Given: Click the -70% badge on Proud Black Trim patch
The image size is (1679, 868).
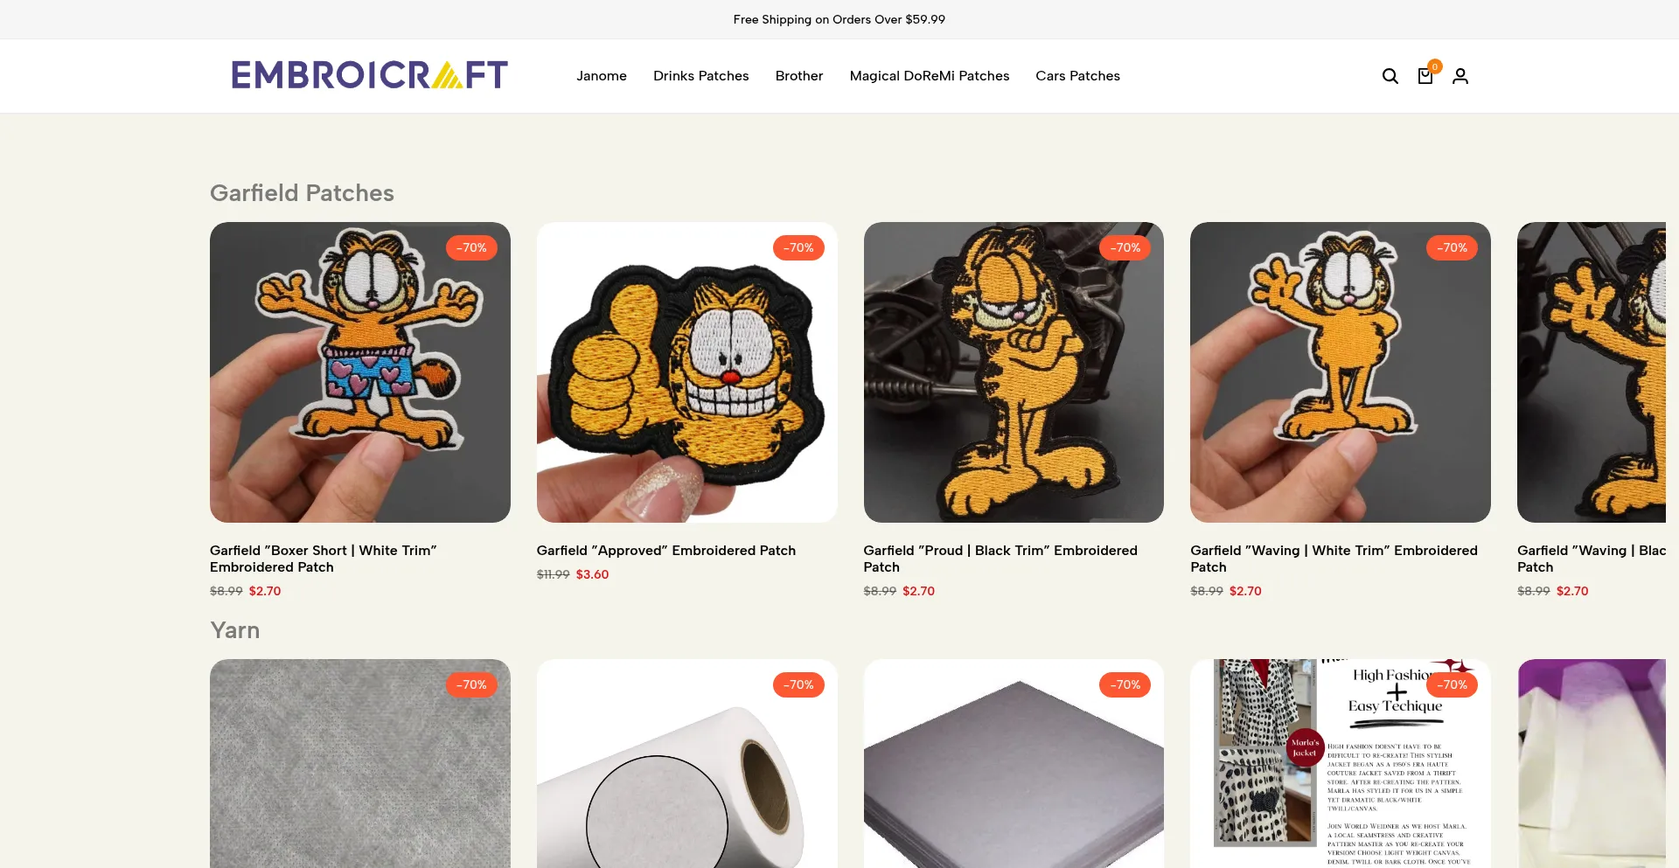Looking at the screenshot, I should 1125,247.
